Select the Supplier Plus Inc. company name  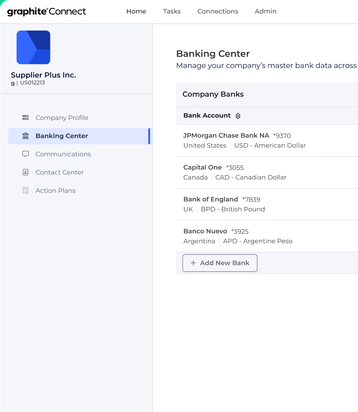(43, 75)
